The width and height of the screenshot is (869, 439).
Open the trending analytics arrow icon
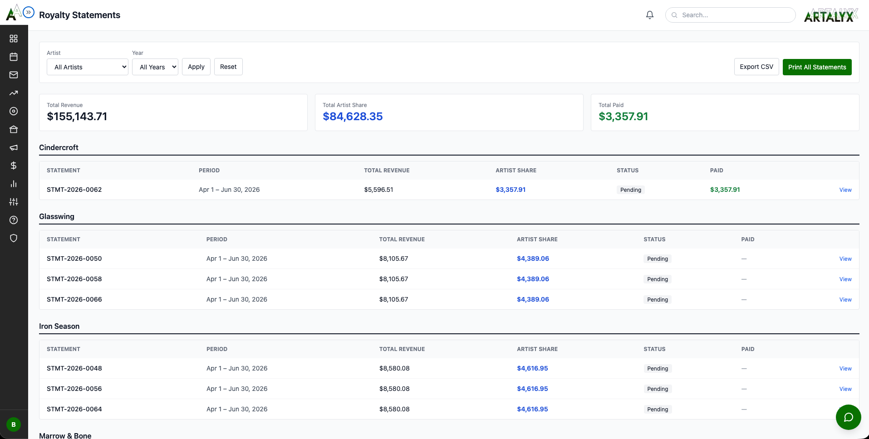(x=14, y=93)
